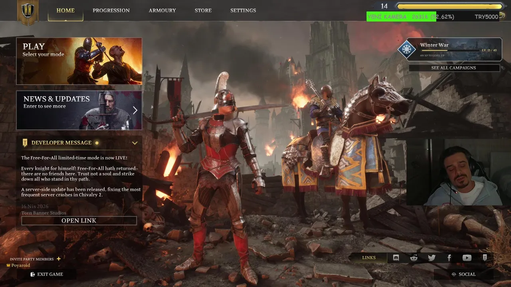The height and width of the screenshot is (287, 511).
Task: Click the Free-For-All mode is now LIVE text
Action: (x=74, y=158)
